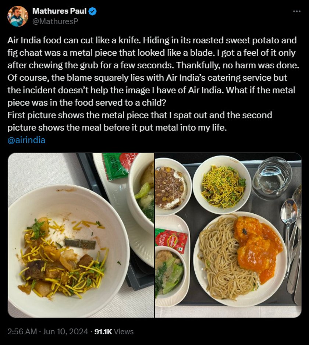Follow the @airindia mention link
The width and height of the screenshot is (309, 345).
pos(26,140)
